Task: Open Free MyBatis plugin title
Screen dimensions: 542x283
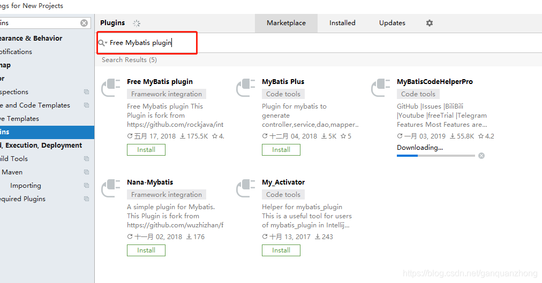Action: 160,82
